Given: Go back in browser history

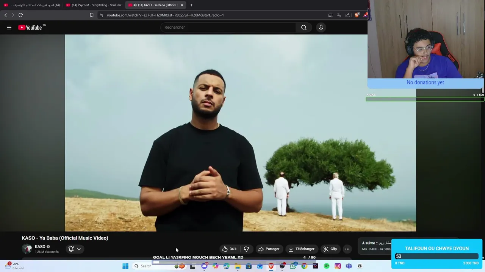Looking at the screenshot, I should (x=6, y=15).
